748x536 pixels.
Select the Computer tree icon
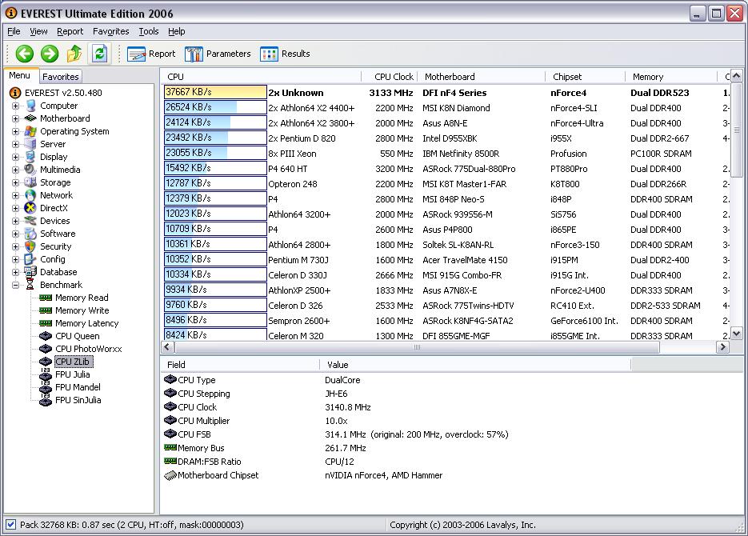pos(30,106)
